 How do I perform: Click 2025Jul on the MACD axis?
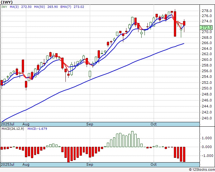8,164
